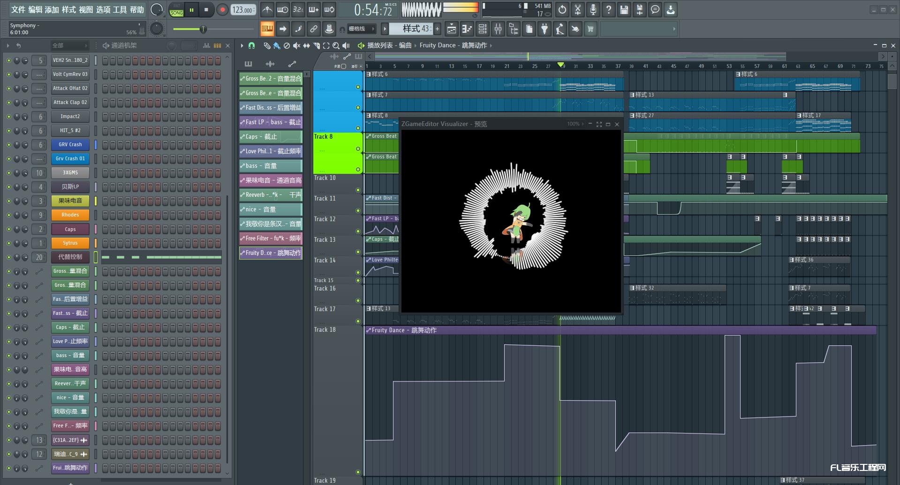Open the 添加 menu
The image size is (900, 485).
click(x=52, y=9)
